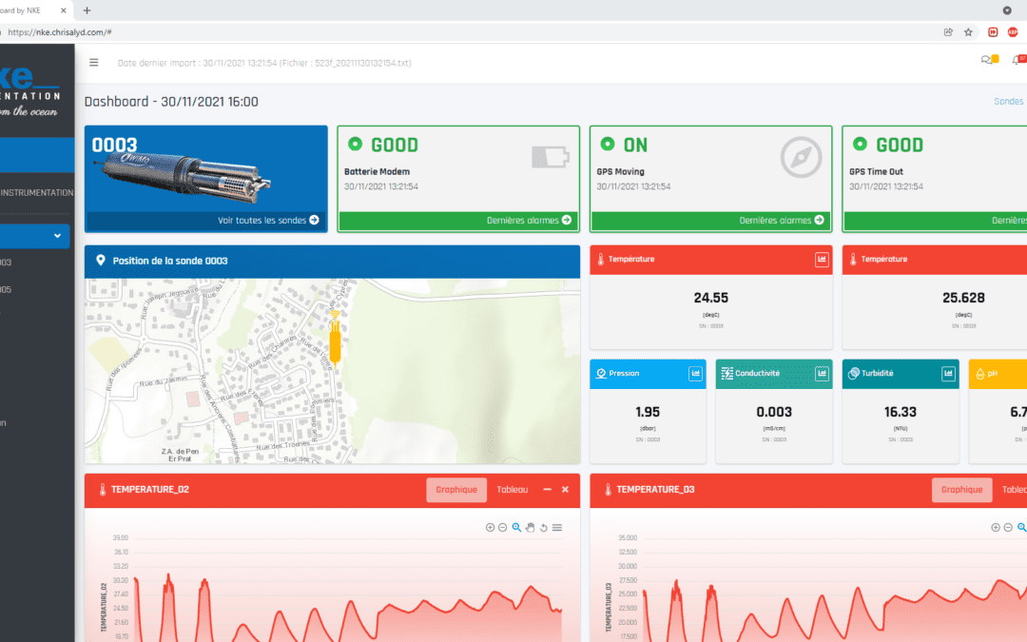Image resolution: width=1027 pixels, height=642 pixels.
Task: Open a new browser tab
Action: (x=87, y=10)
